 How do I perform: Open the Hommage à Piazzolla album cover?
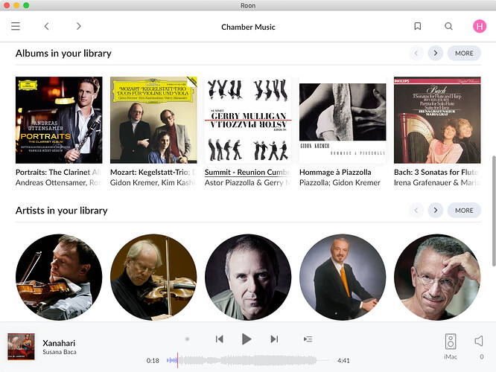(343, 120)
